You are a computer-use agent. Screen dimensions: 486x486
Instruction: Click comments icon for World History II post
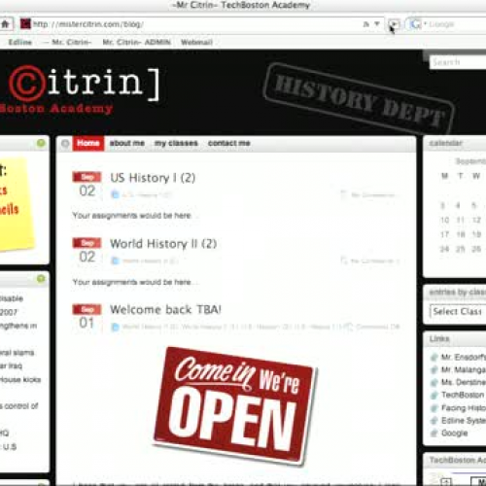[x=343, y=260]
